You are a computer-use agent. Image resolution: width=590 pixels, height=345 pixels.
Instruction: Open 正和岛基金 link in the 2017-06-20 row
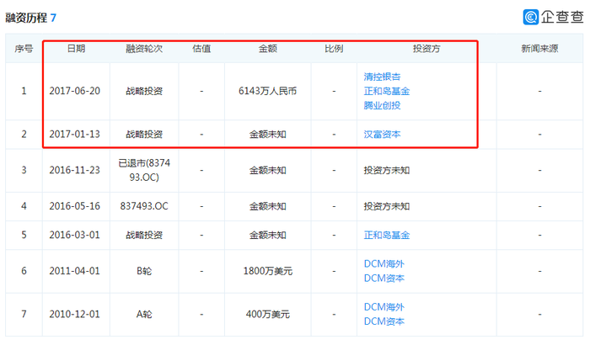click(386, 91)
